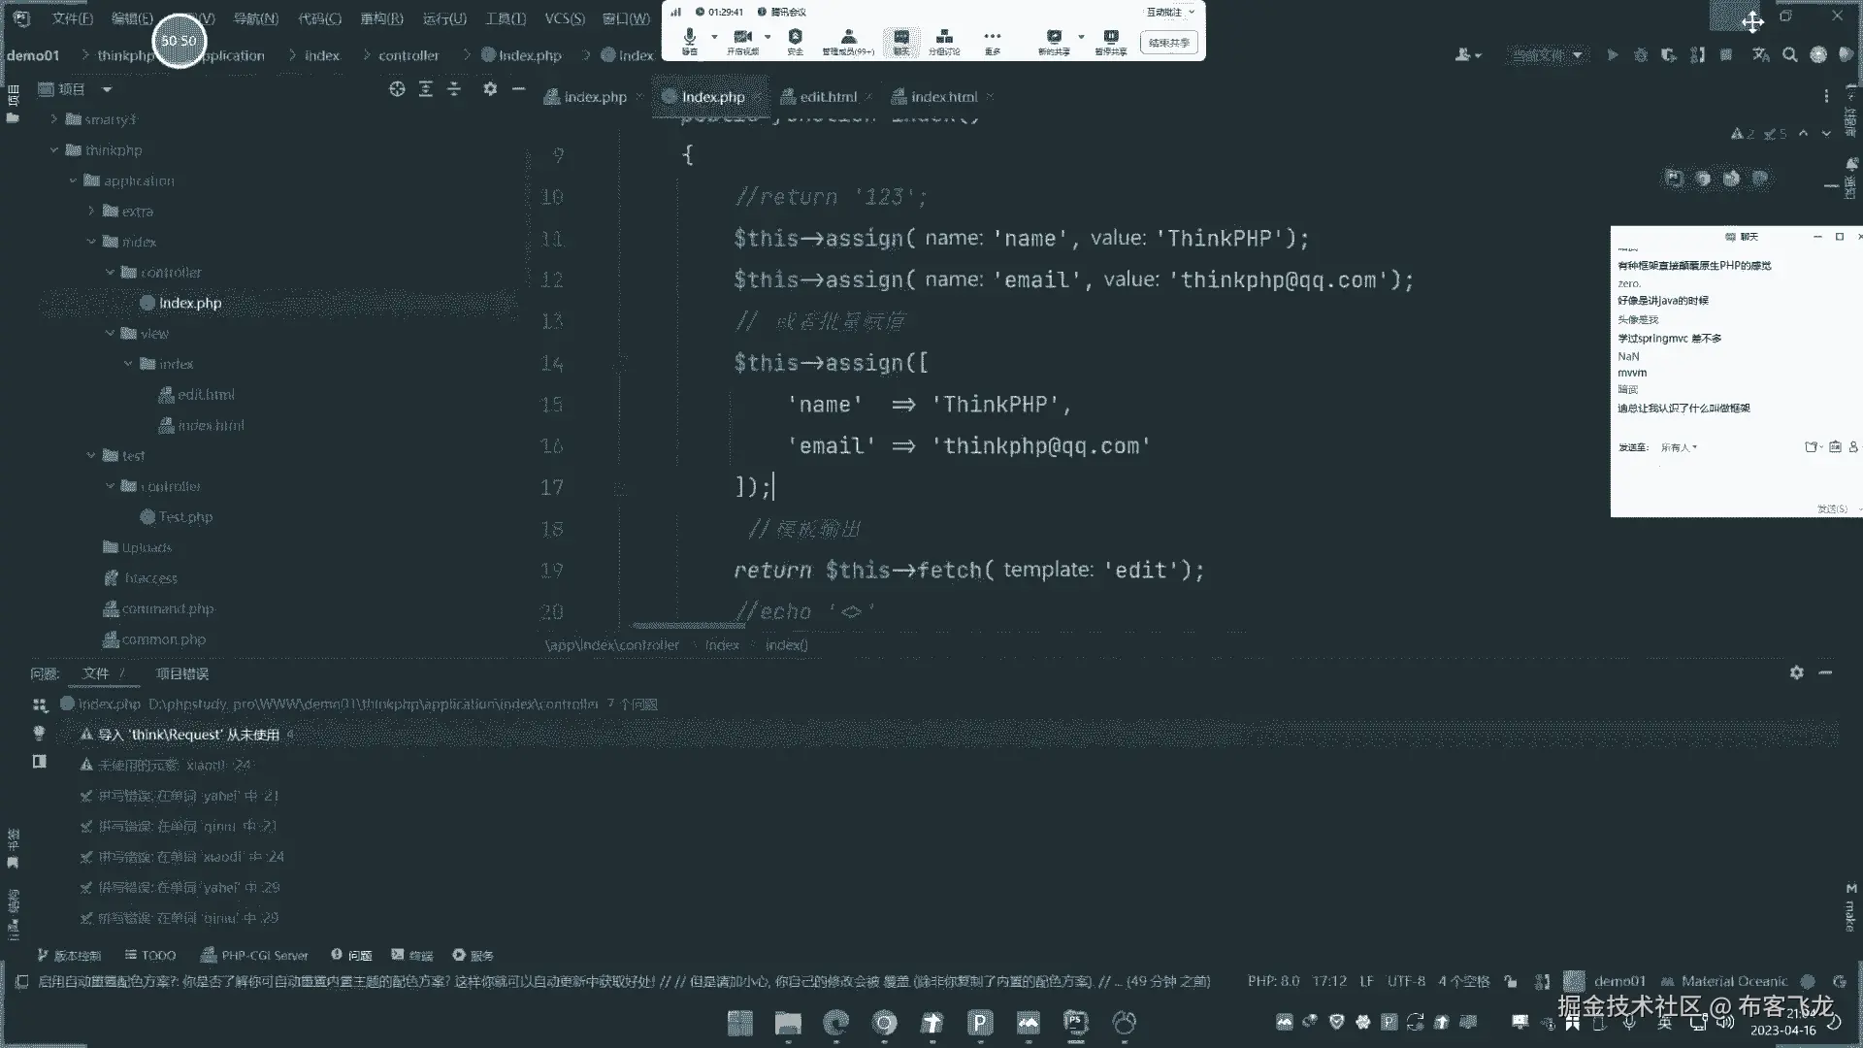This screenshot has width=1863, height=1048.
Task: Click the editor horizontal scrollbar
Action: [689, 626]
